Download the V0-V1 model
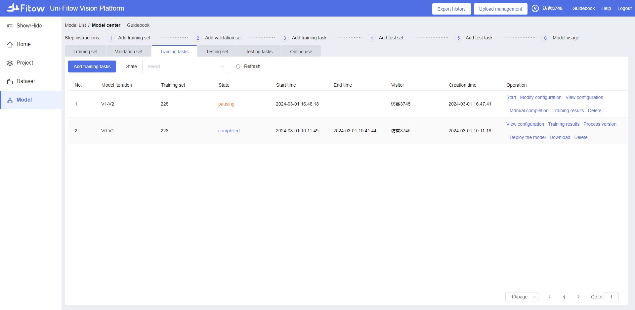 (560, 137)
